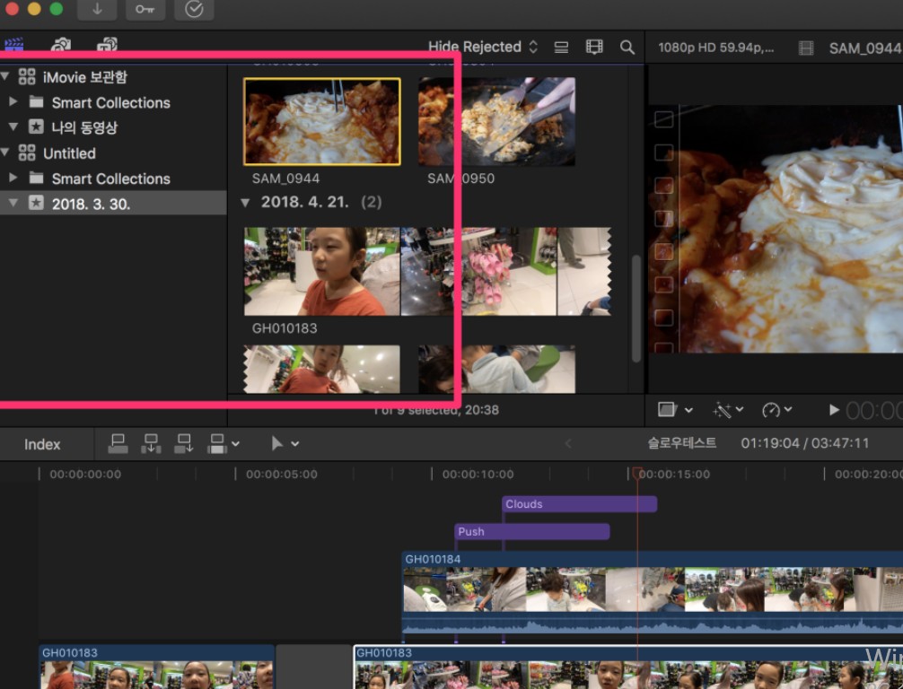This screenshot has width=903, height=689.
Task: Open the tool selection chevron menu
Action: [x=294, y=444]
